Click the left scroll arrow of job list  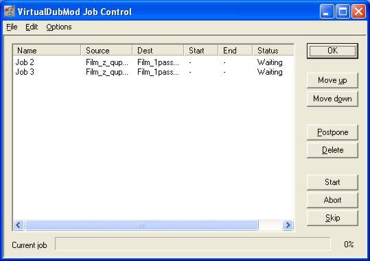pyautogui.click(x=19, y=225)
